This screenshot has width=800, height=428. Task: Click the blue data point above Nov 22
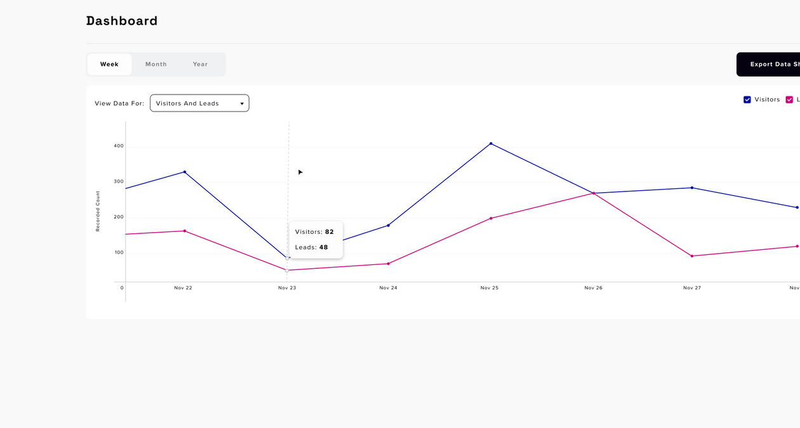click(184, 171)
